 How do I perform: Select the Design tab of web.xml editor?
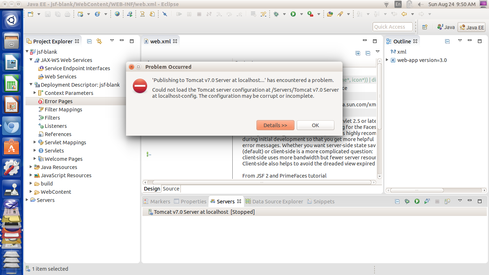click(x=152, y=189)
